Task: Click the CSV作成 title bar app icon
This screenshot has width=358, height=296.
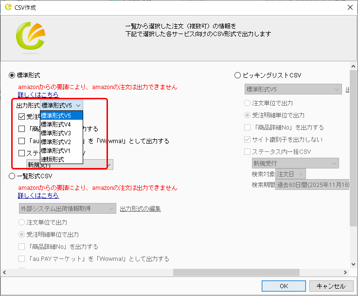Action: (8, 7)
